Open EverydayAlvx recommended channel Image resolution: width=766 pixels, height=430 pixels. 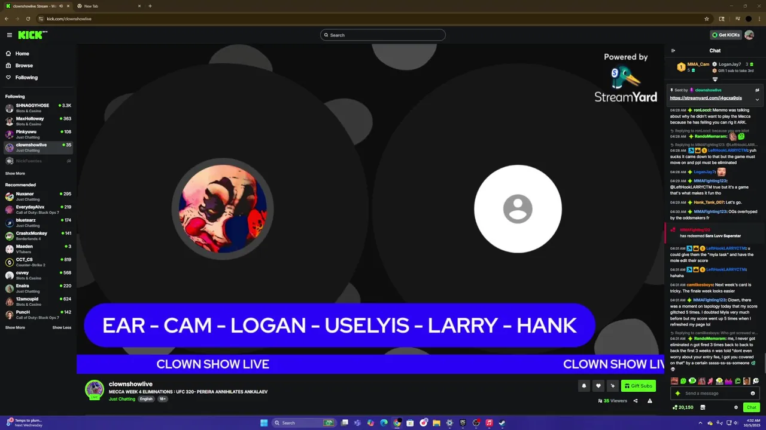click(x=38, y=209)
